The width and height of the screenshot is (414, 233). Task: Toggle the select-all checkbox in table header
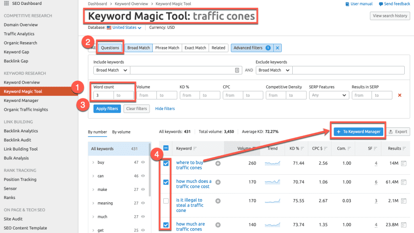coord(166,148)
